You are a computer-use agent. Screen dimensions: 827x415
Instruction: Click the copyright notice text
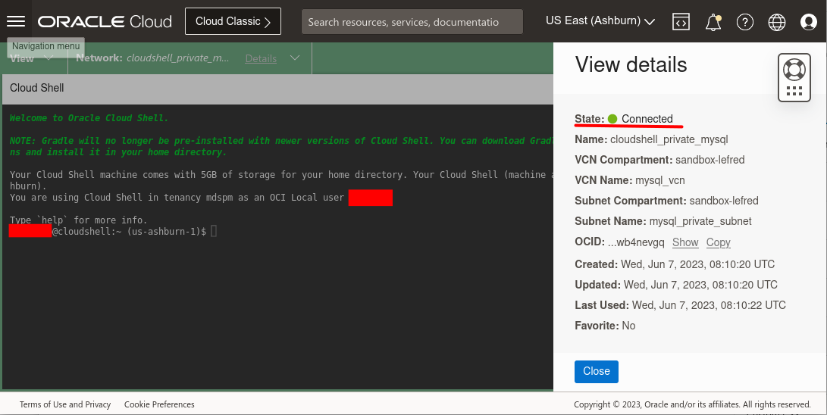692,404
